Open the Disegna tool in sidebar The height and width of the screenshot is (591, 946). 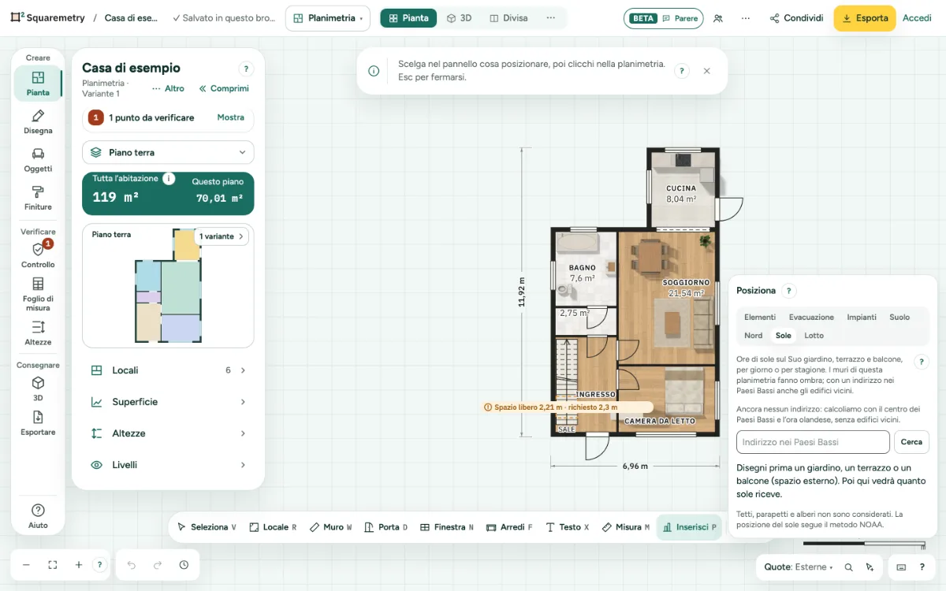38,122
